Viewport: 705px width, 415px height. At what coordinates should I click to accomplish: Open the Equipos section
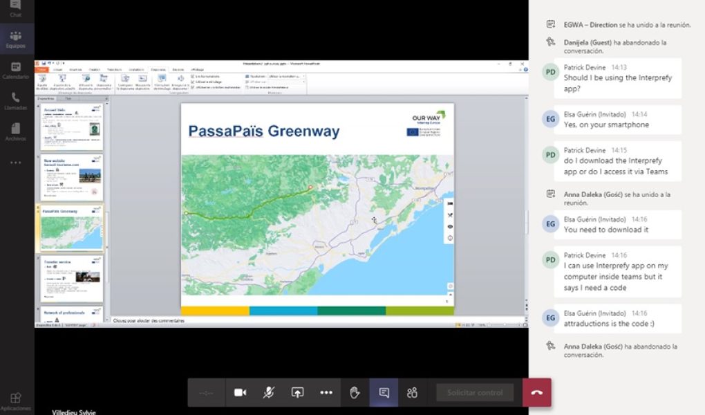(x=16, y=39)
